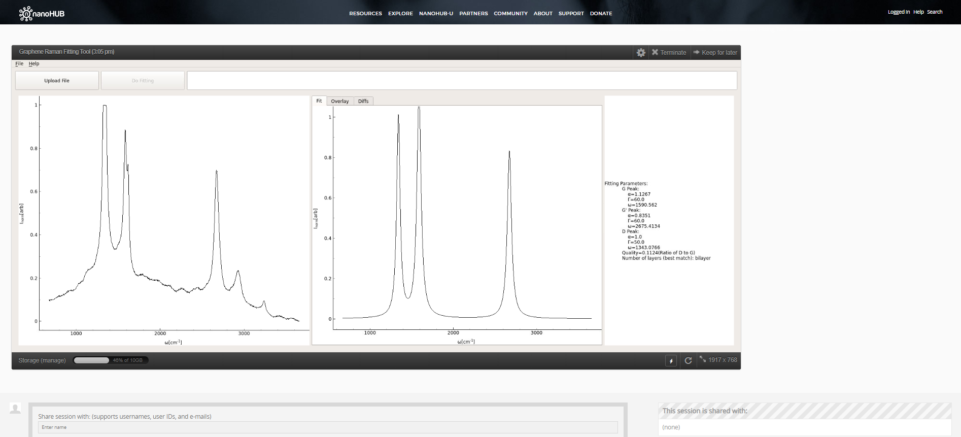Click the refresh window icon
Screen dimensions: 961x437
point(688,361)
